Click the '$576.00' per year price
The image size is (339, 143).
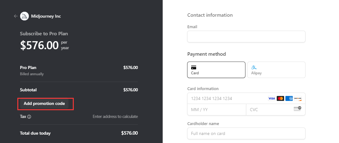click(x=39, y=45)
